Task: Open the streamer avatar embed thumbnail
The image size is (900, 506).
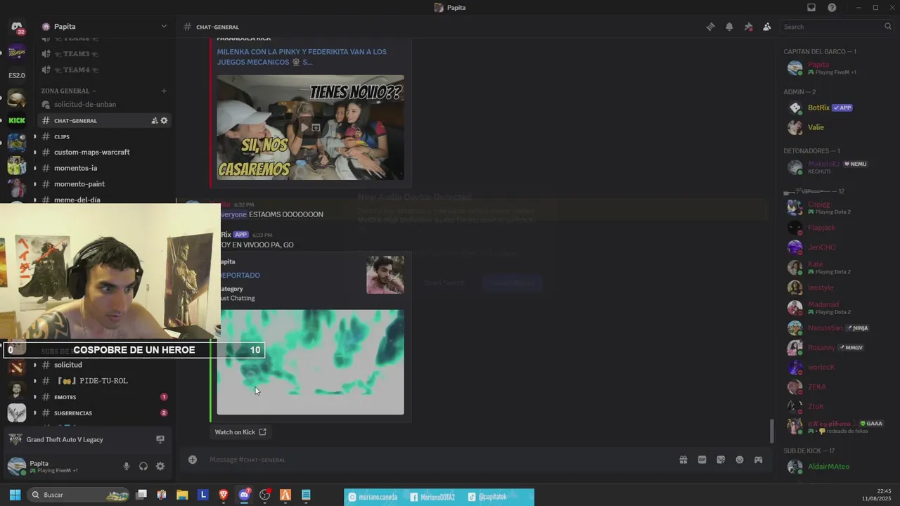Action: click(385, 275)
